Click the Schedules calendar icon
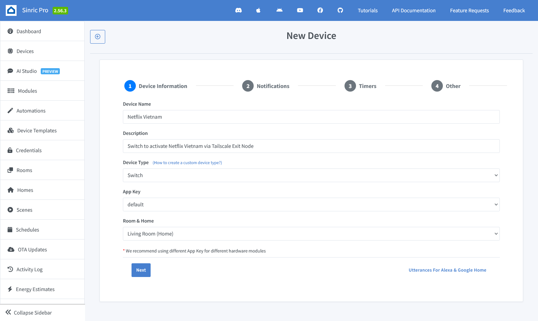The height and width of the screenshot is (321, 538). coord(10,230)
